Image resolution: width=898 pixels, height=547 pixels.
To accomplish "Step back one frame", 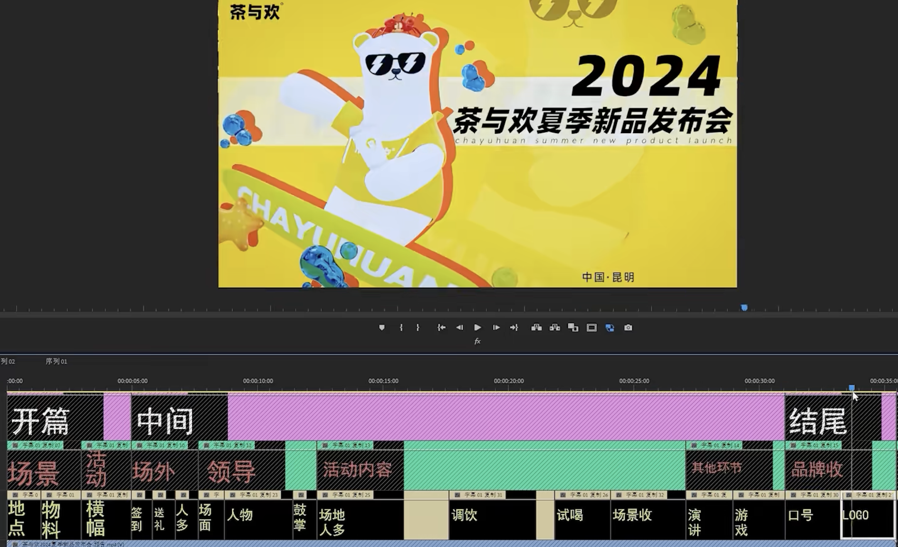I will [x=459, y=327].
